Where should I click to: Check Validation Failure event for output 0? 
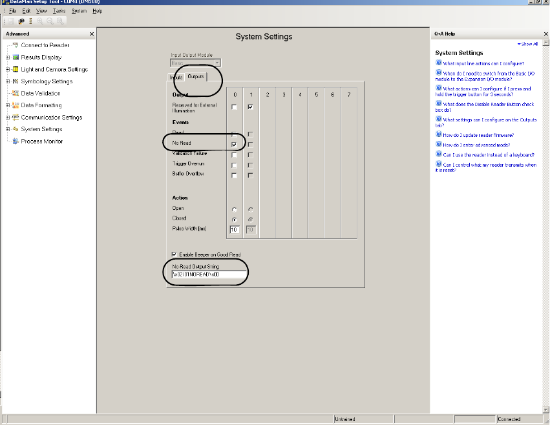pyautogui.click(x=235, y=155)
